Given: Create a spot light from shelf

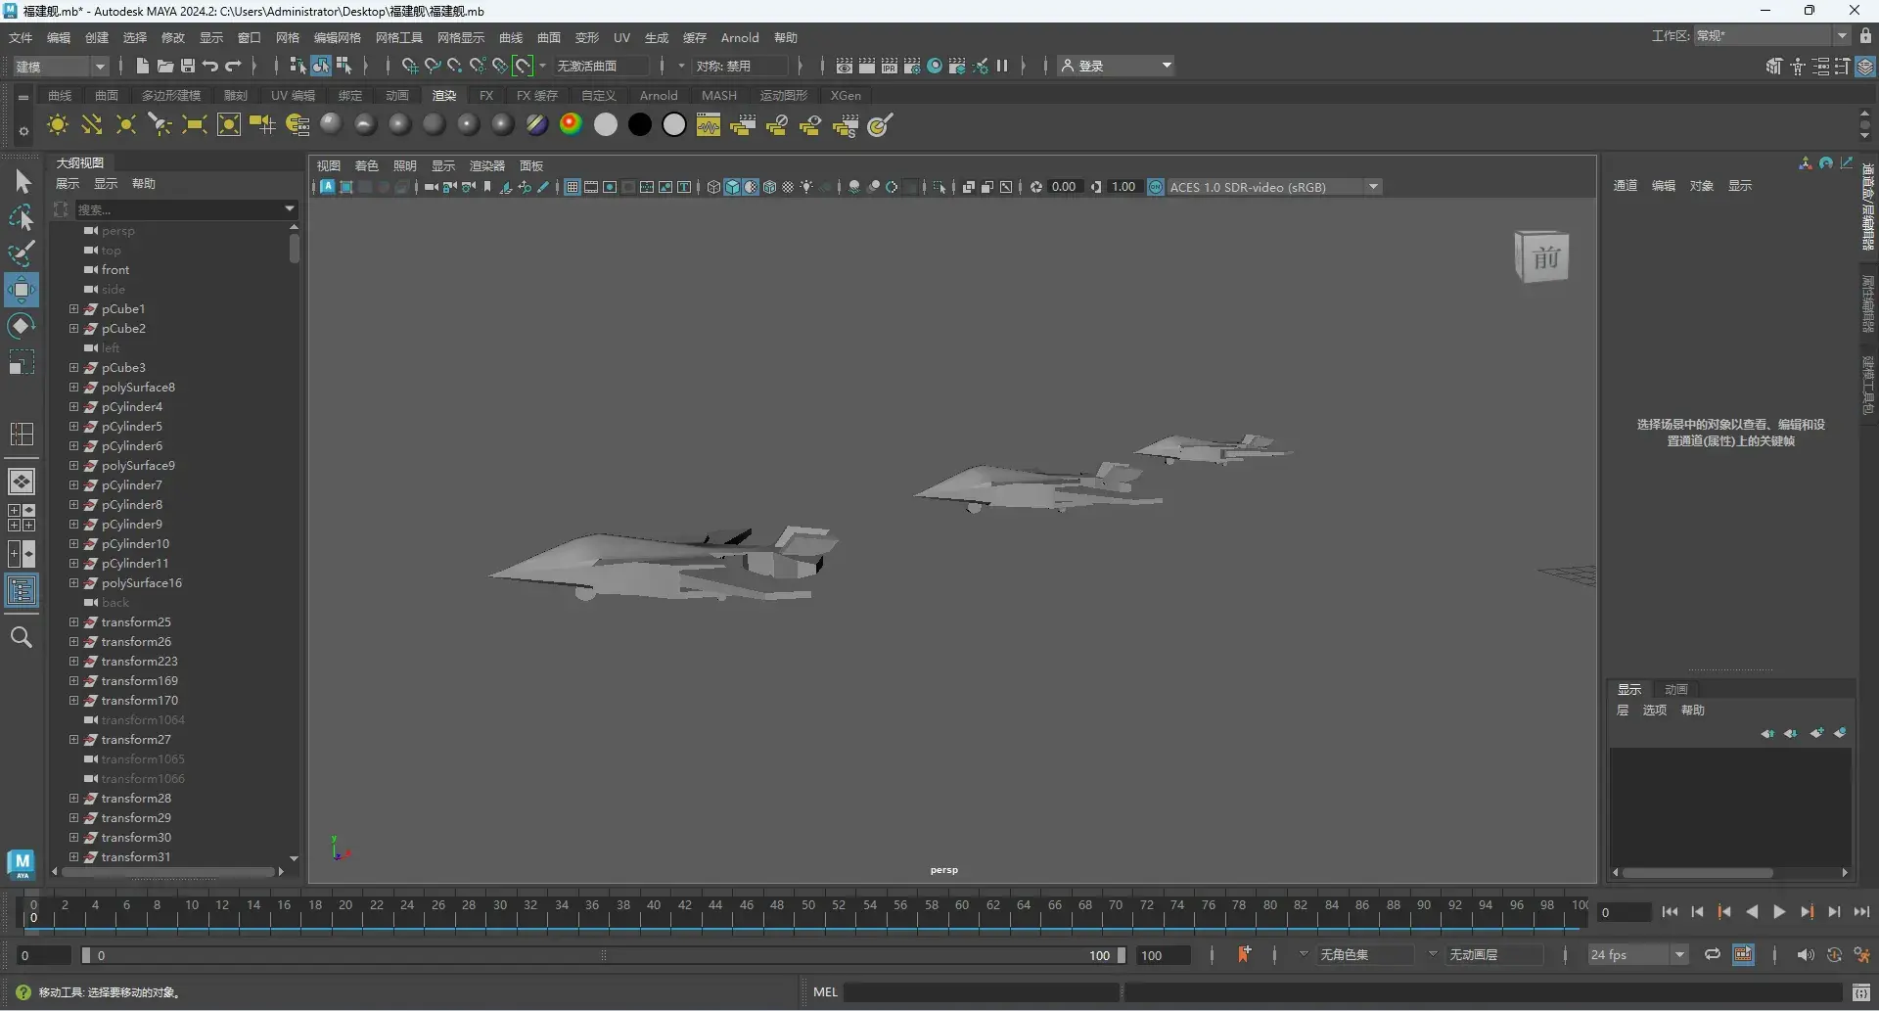Looking at the screenshot, I should (x=160, y=125).
